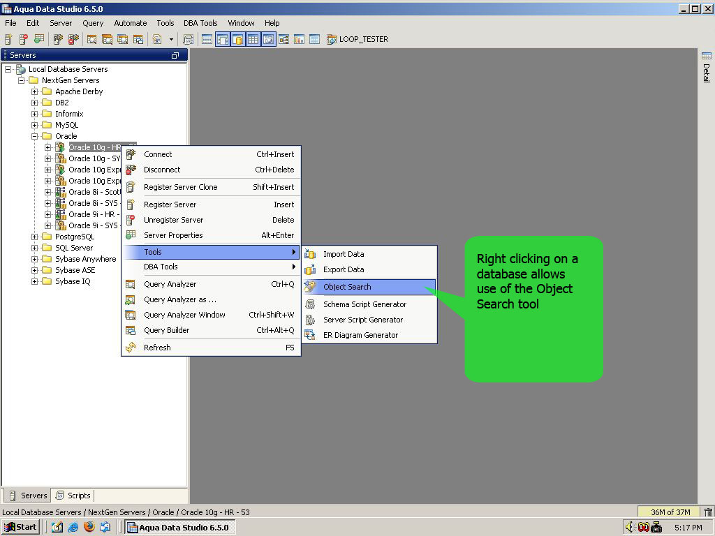Click the Internet Explorer icon in the taskbar

pyautogui.click(x=73, y=527)
